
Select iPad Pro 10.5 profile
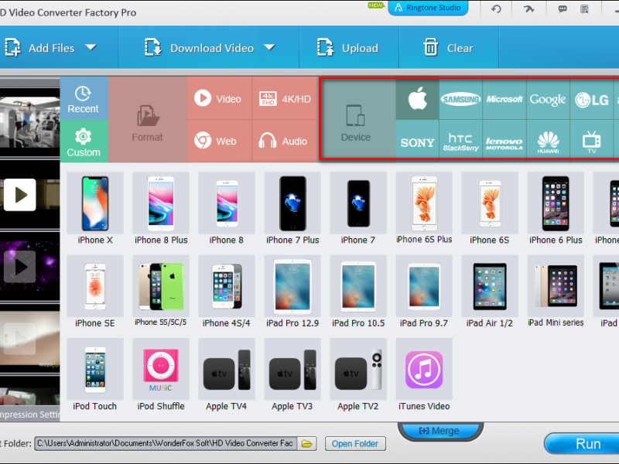pyautogui.click(x=358, y=292)
